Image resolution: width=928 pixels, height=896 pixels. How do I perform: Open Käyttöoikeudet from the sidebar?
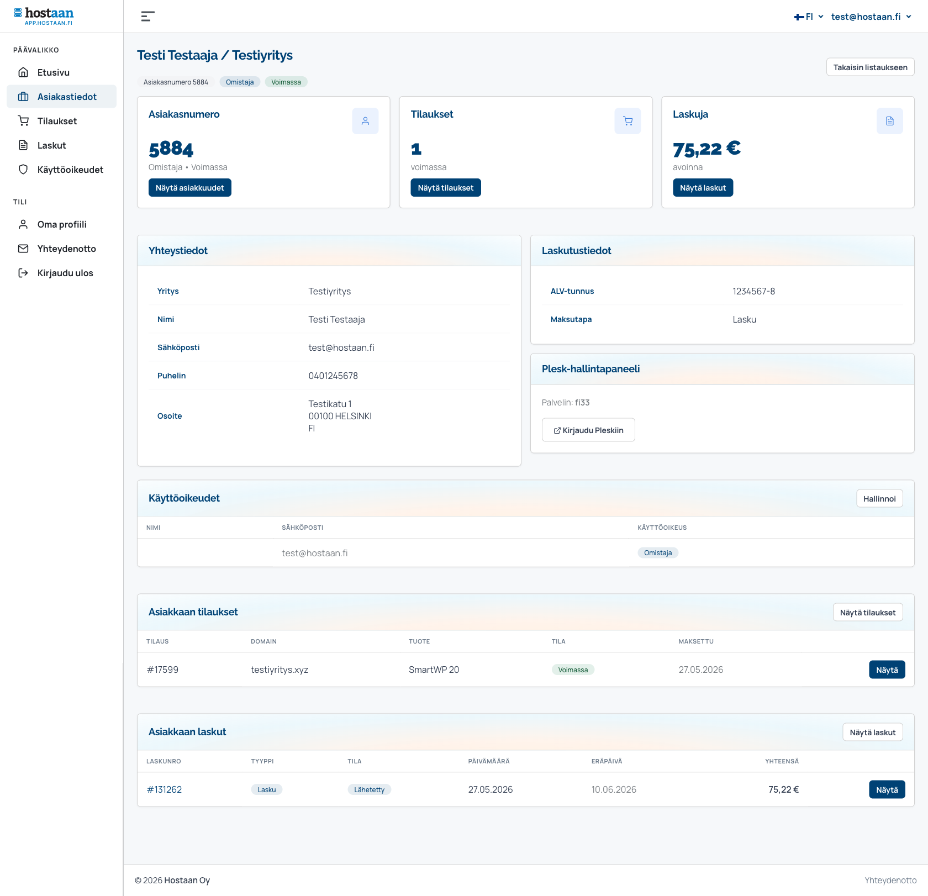61,170
